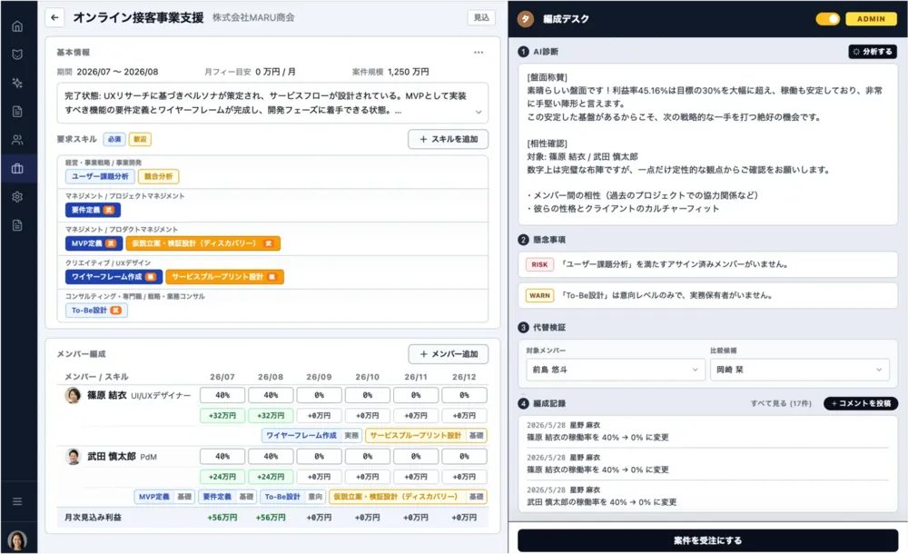Click 武田 慎太郎's profile photo
The height and width of the screenshot is (554, 908).
point(73,457)
